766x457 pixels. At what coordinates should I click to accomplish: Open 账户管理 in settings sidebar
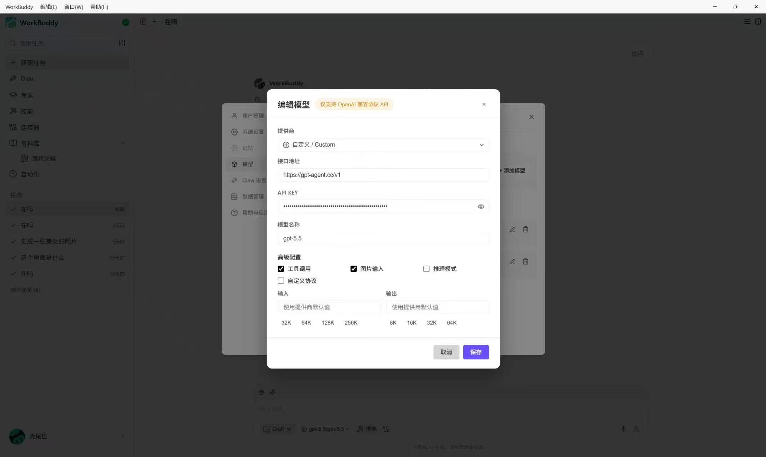pos(248,116)
